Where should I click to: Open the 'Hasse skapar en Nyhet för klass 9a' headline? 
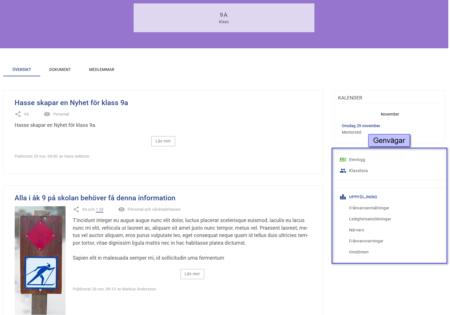(x=71, y=103)
